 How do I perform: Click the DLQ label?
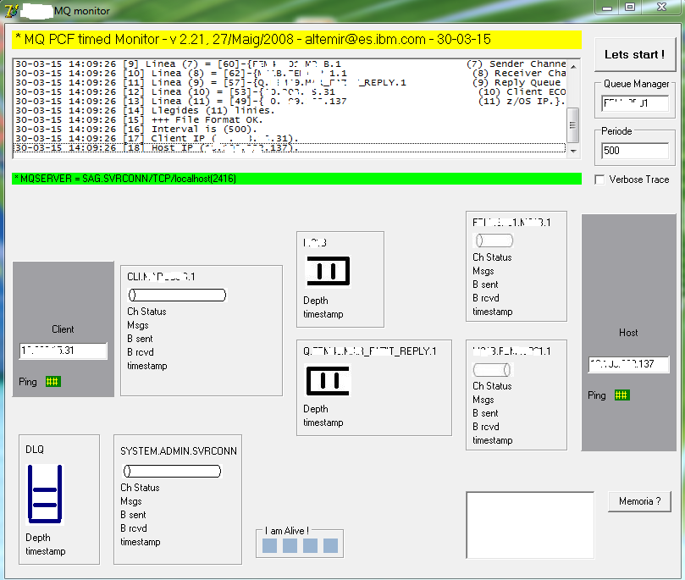point(35,450)
